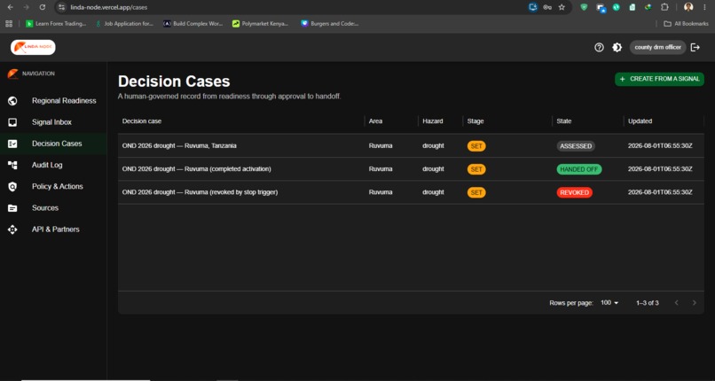
Task: Toggle dark/light theme brightness icon
Action: (x=617, y=47)
